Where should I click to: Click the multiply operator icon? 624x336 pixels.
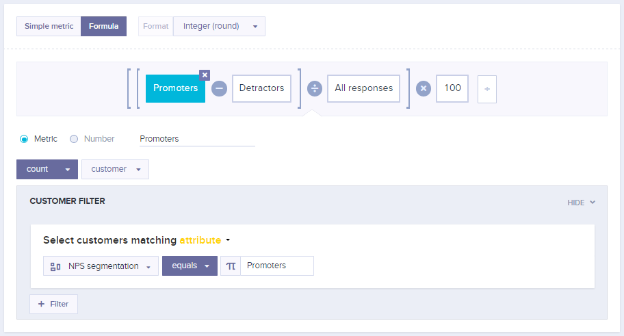click(x=424, y=89)
